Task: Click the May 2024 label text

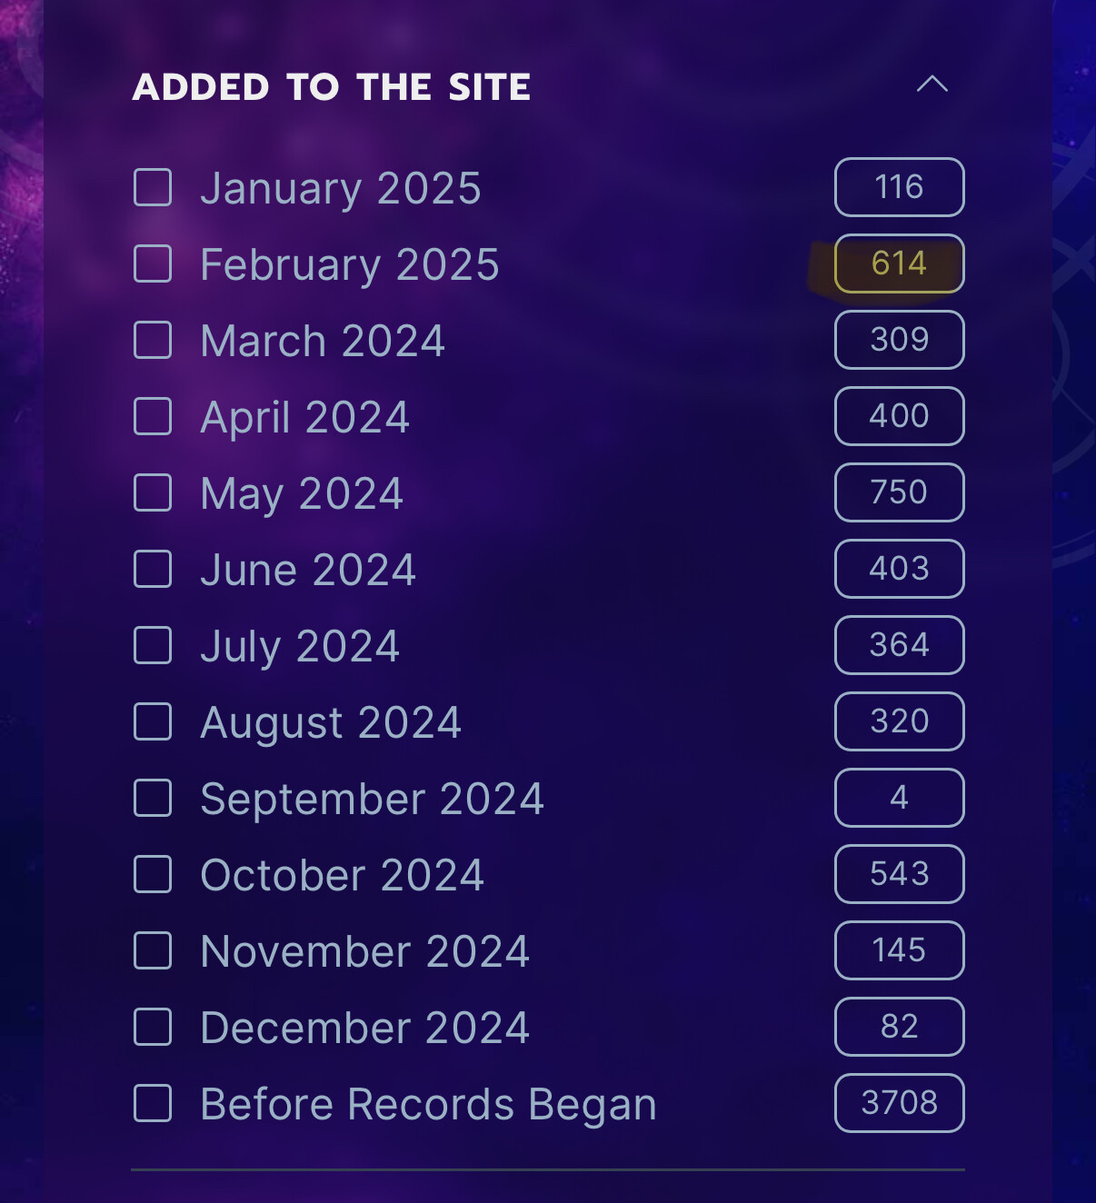Action: click(302, 495)
